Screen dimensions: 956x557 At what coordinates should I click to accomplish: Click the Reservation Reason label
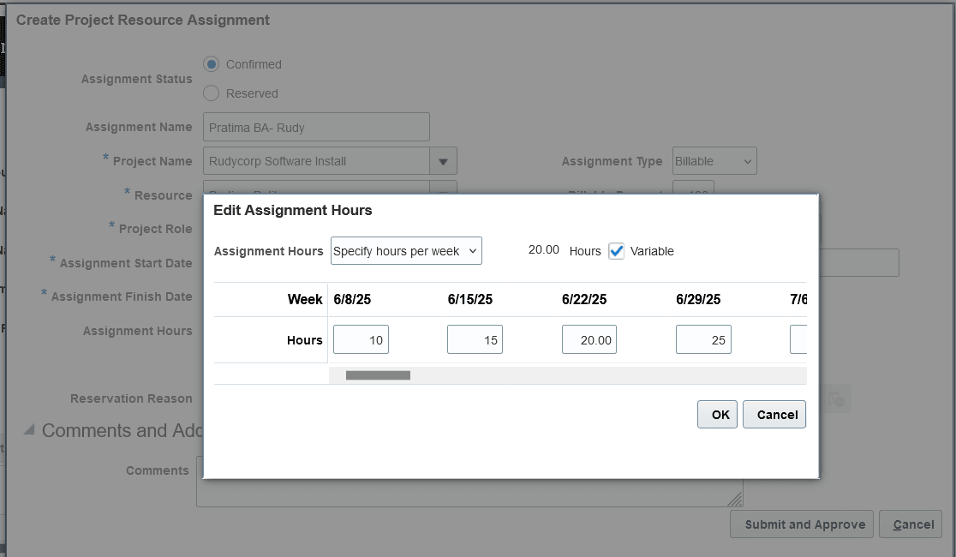[131, 398]
